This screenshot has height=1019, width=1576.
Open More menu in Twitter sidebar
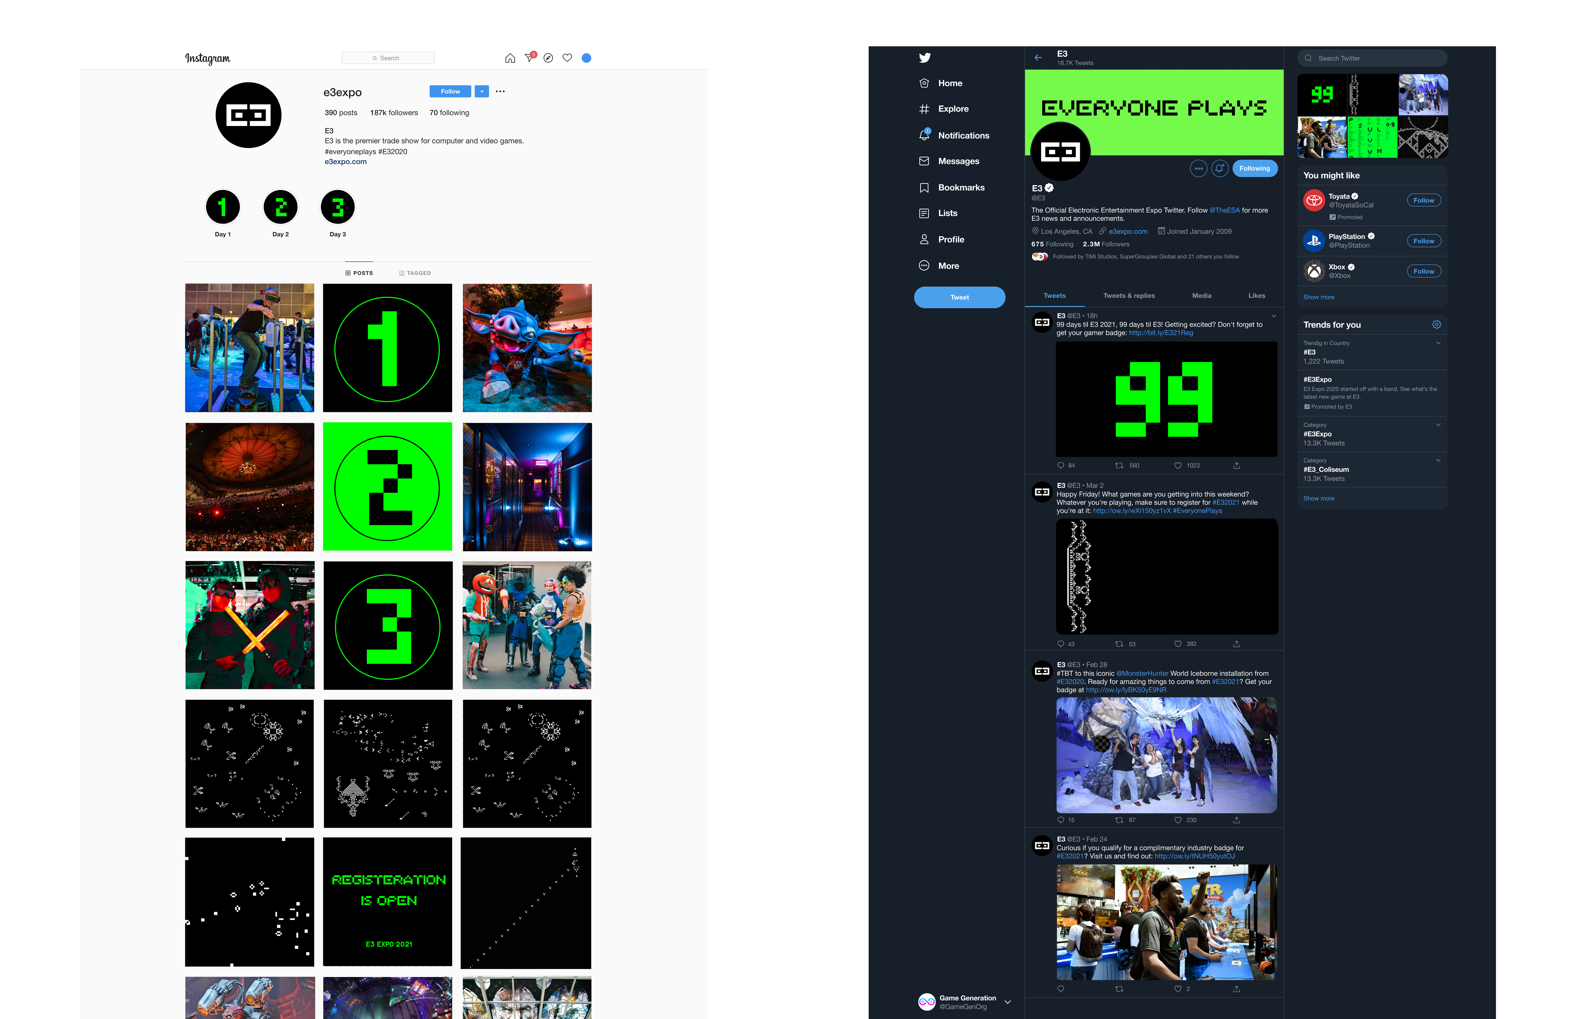(939, 266)
